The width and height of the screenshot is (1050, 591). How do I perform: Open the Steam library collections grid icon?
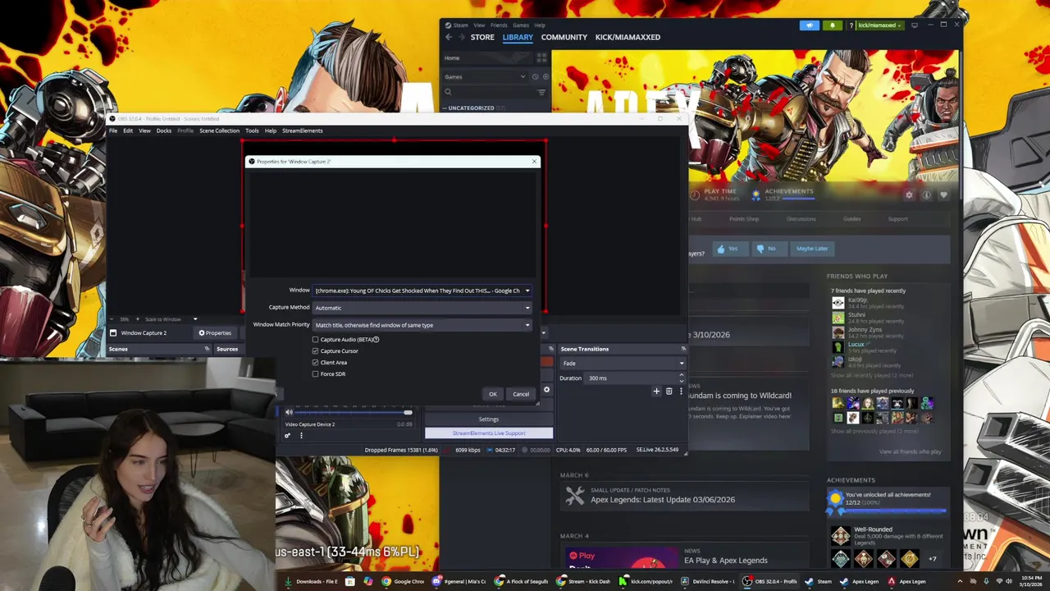pyautogui.click(x=541, y=57)
